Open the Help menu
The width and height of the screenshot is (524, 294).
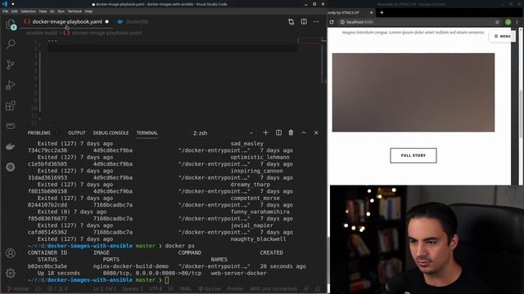(x=88, y=11)
